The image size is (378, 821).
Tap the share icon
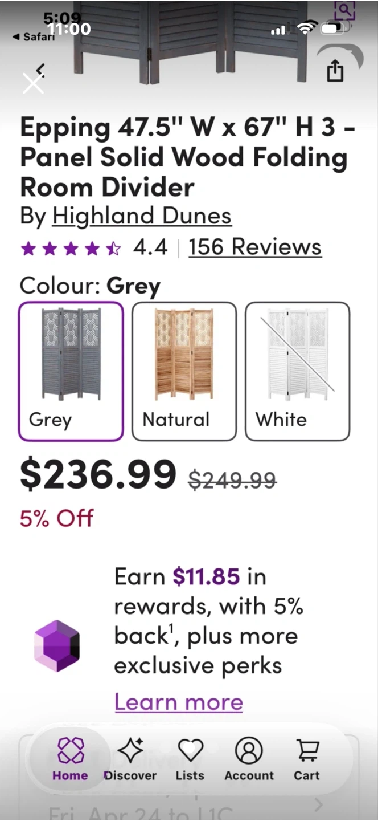(335, 72)
